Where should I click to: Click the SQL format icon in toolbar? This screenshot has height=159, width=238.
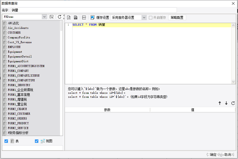pos(84,17)
